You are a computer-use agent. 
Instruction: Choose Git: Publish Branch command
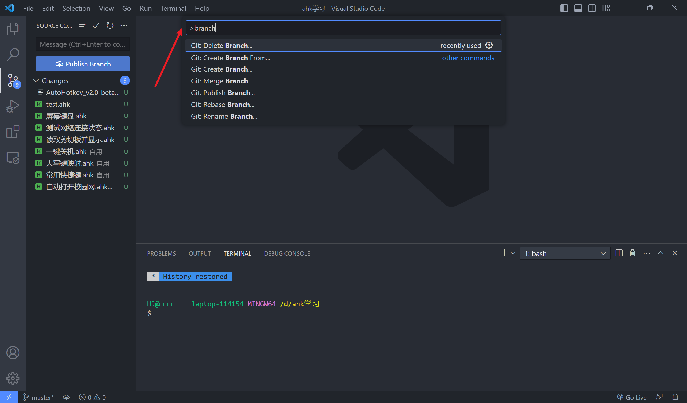343,93
